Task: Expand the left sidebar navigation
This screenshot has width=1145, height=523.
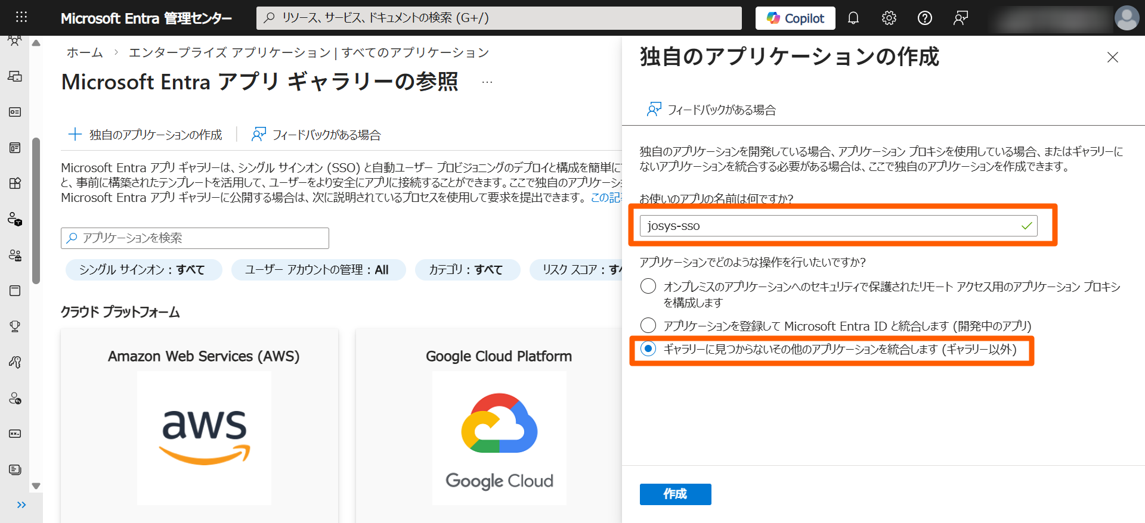Action: (21, 505)
